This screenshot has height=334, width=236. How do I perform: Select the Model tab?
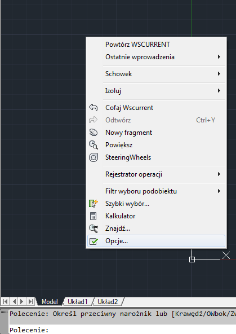pos(50,302)
